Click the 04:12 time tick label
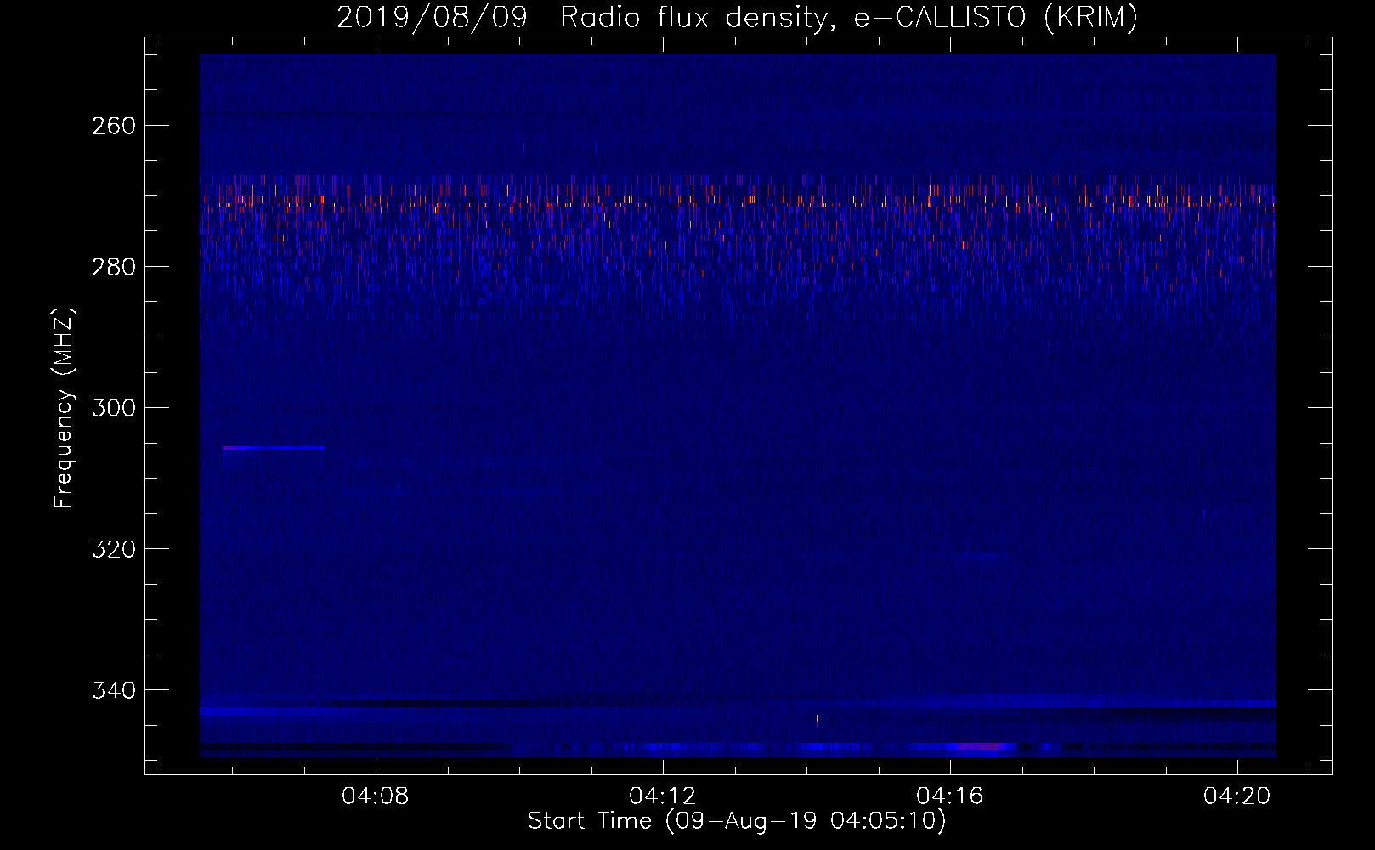The width and height of the screenshot is (1375, 850). (662, 796)
